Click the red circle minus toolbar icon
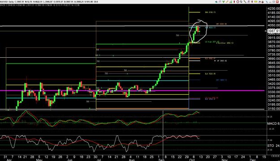The width and height of the screenshot is (280, 161). 238,2
